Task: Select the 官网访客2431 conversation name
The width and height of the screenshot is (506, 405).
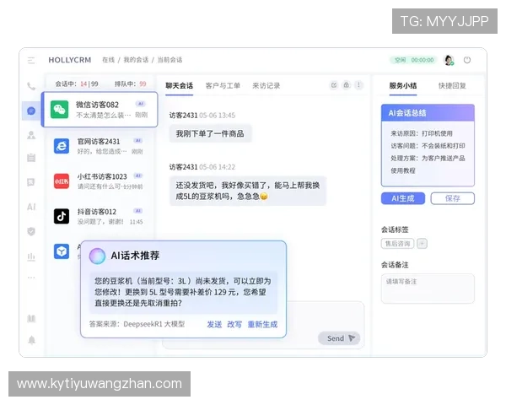Action: (x=99, y=142)
